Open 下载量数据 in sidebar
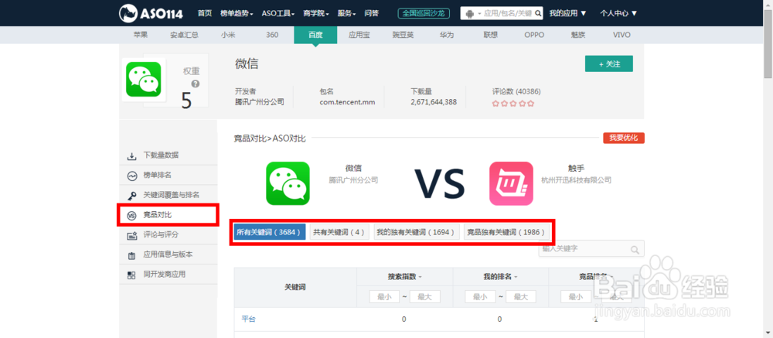 (x=161, y=155)
